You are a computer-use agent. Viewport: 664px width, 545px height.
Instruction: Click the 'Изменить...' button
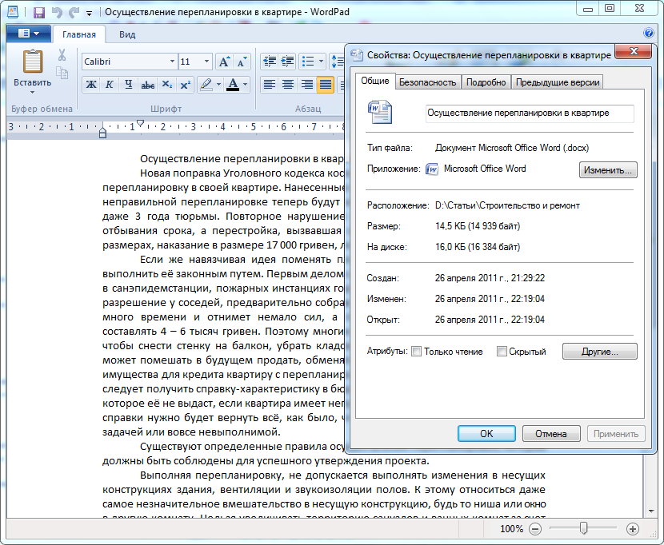click(x=607, y=169)
